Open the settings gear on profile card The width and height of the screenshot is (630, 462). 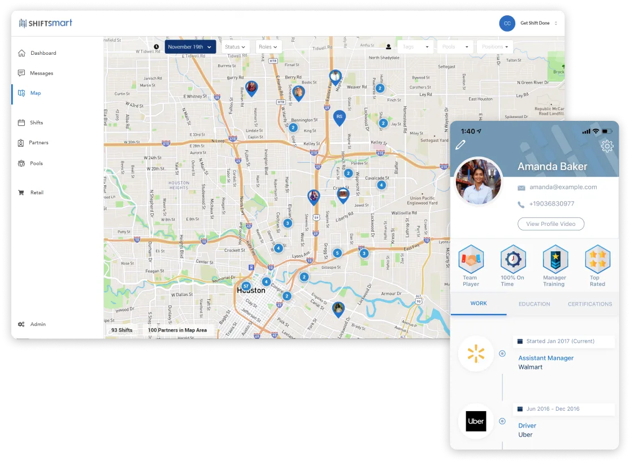click(x=607, y=146)
